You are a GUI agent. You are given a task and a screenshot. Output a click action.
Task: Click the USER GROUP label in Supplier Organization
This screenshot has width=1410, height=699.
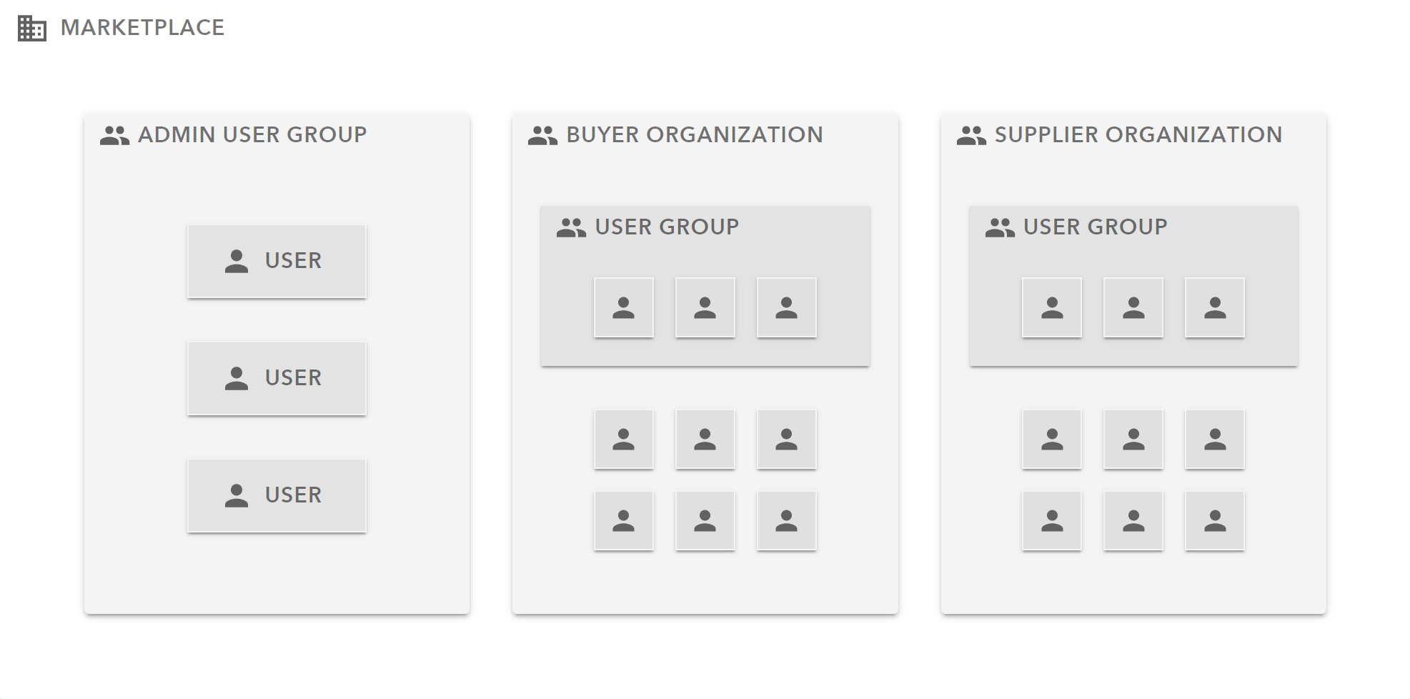[x=1095, y=227]
